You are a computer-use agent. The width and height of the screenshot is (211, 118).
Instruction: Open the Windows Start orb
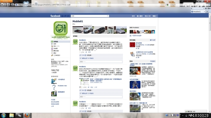pyautogui.click(x=4, y=115)
